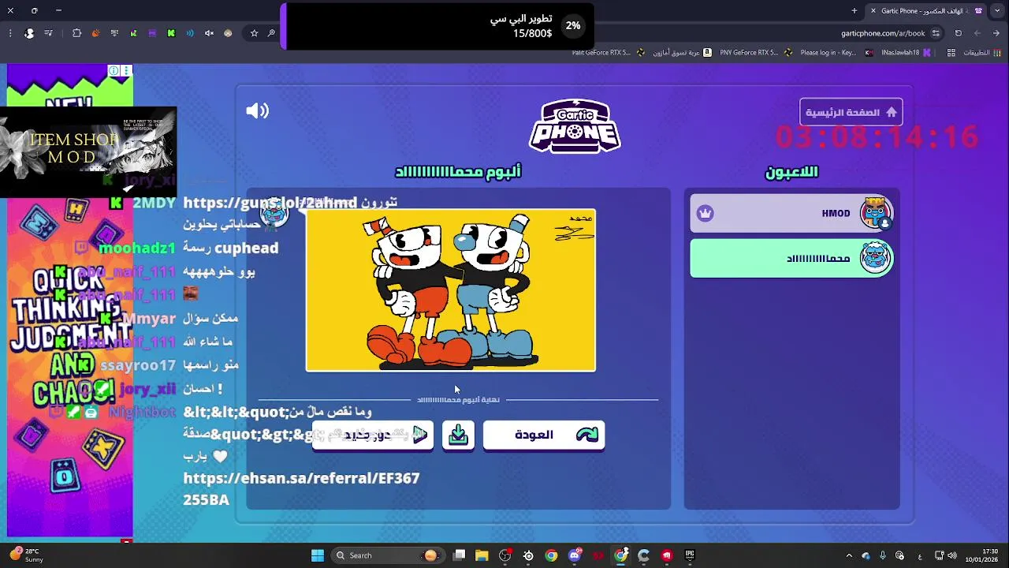Expand the tab search dropdown arrow
The width and height of the screenshot is (1009, 568).
[996, 11]
